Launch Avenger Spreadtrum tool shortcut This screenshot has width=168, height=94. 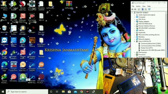click(14, 54)
